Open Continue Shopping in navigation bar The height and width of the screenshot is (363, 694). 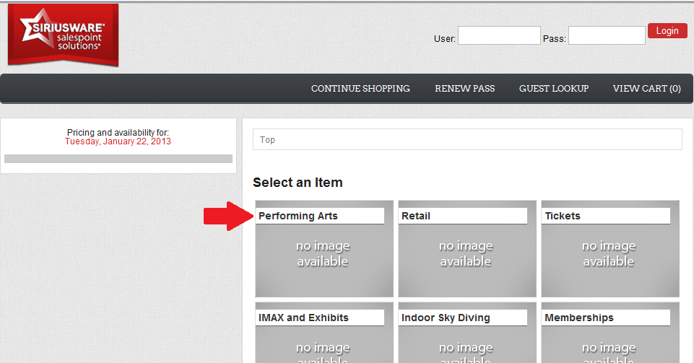tap(360, 89)
